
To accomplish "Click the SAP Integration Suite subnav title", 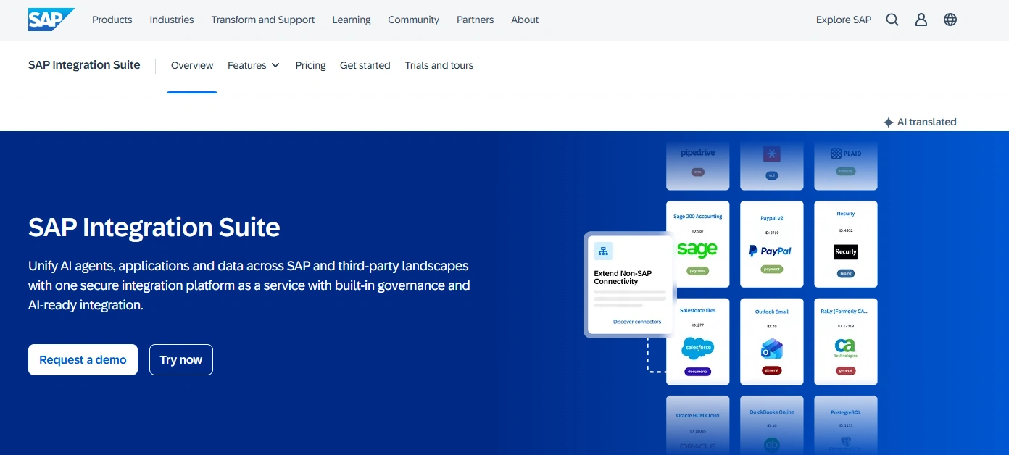I will 84,64.
